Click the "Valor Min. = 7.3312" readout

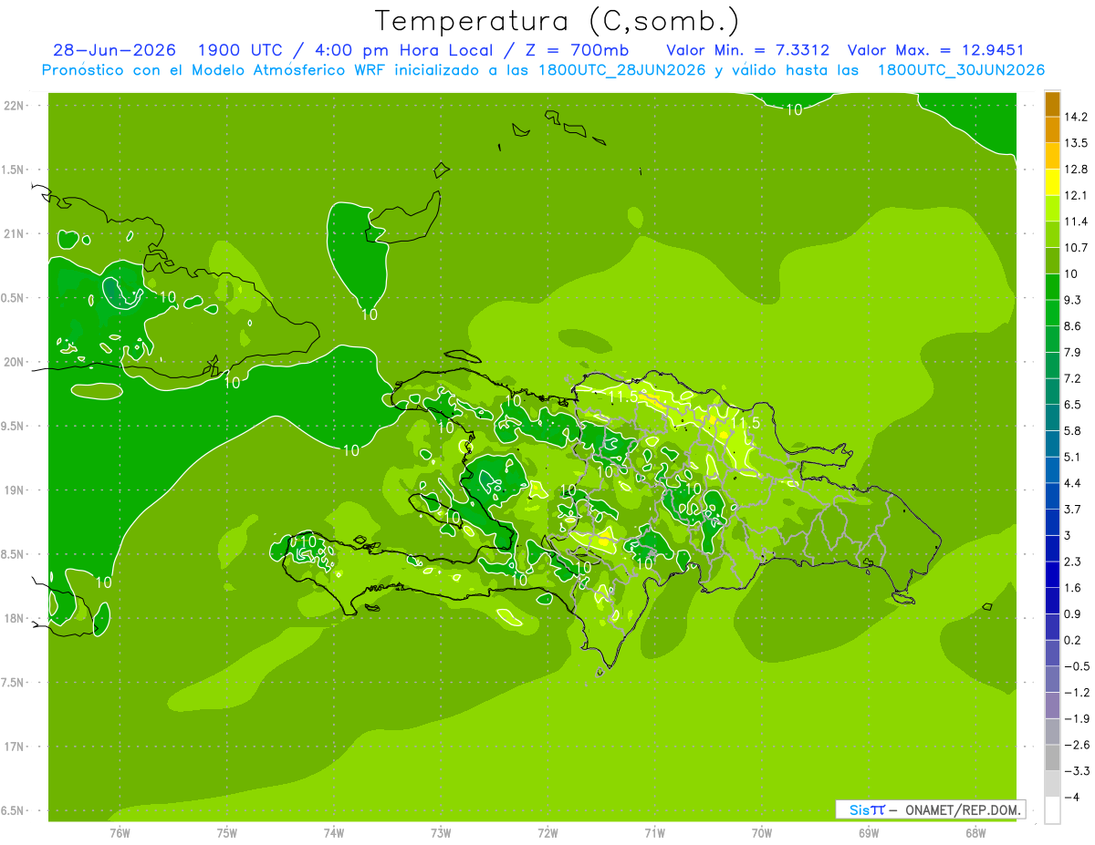click(x=747, y=50)
